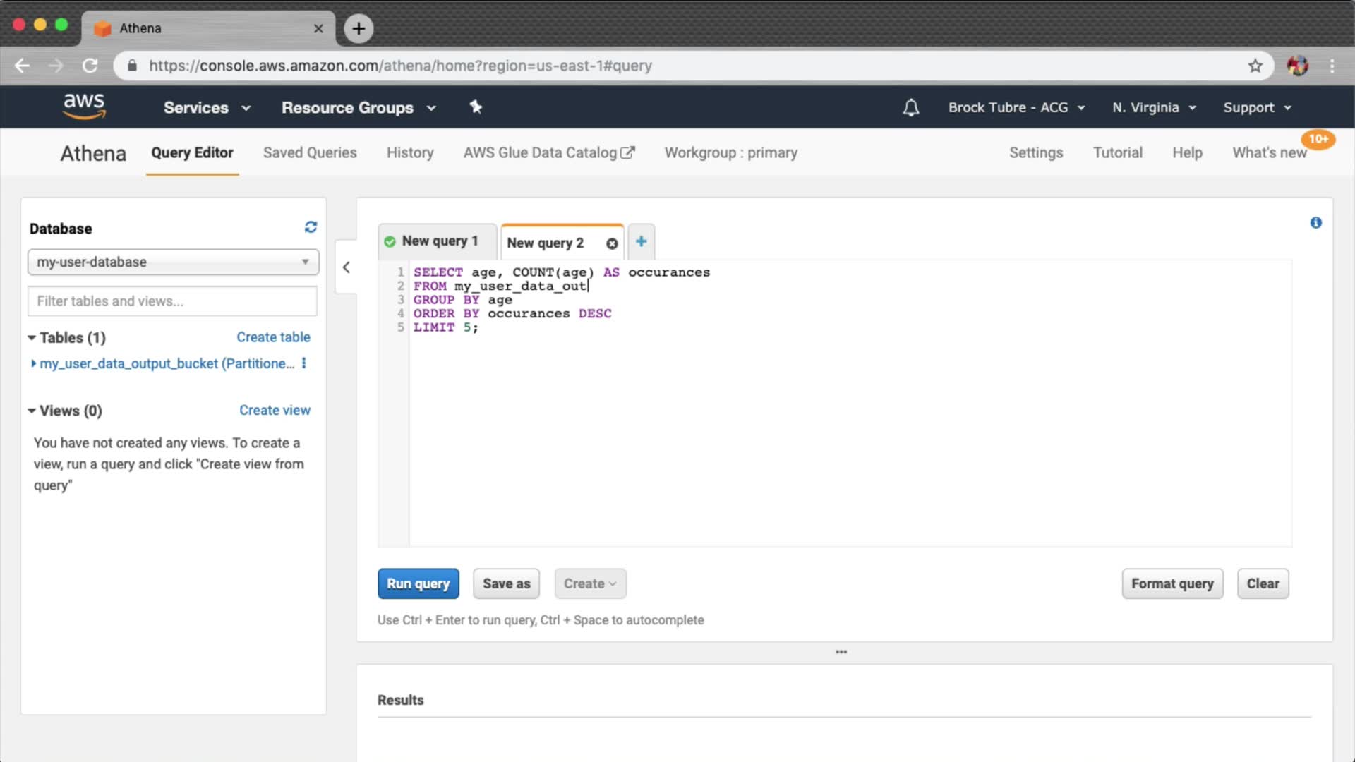Viewport: 1355px width, 762px height.
Task: Add a new query tab with plus
Action: 641,241
